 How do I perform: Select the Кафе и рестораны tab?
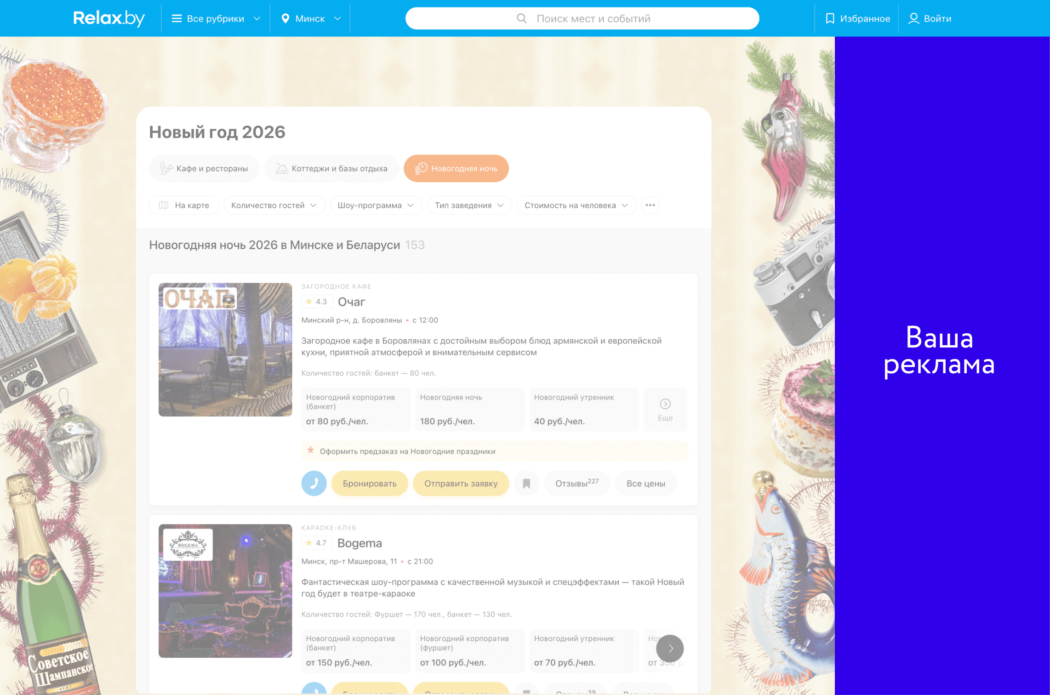point(204,168)
